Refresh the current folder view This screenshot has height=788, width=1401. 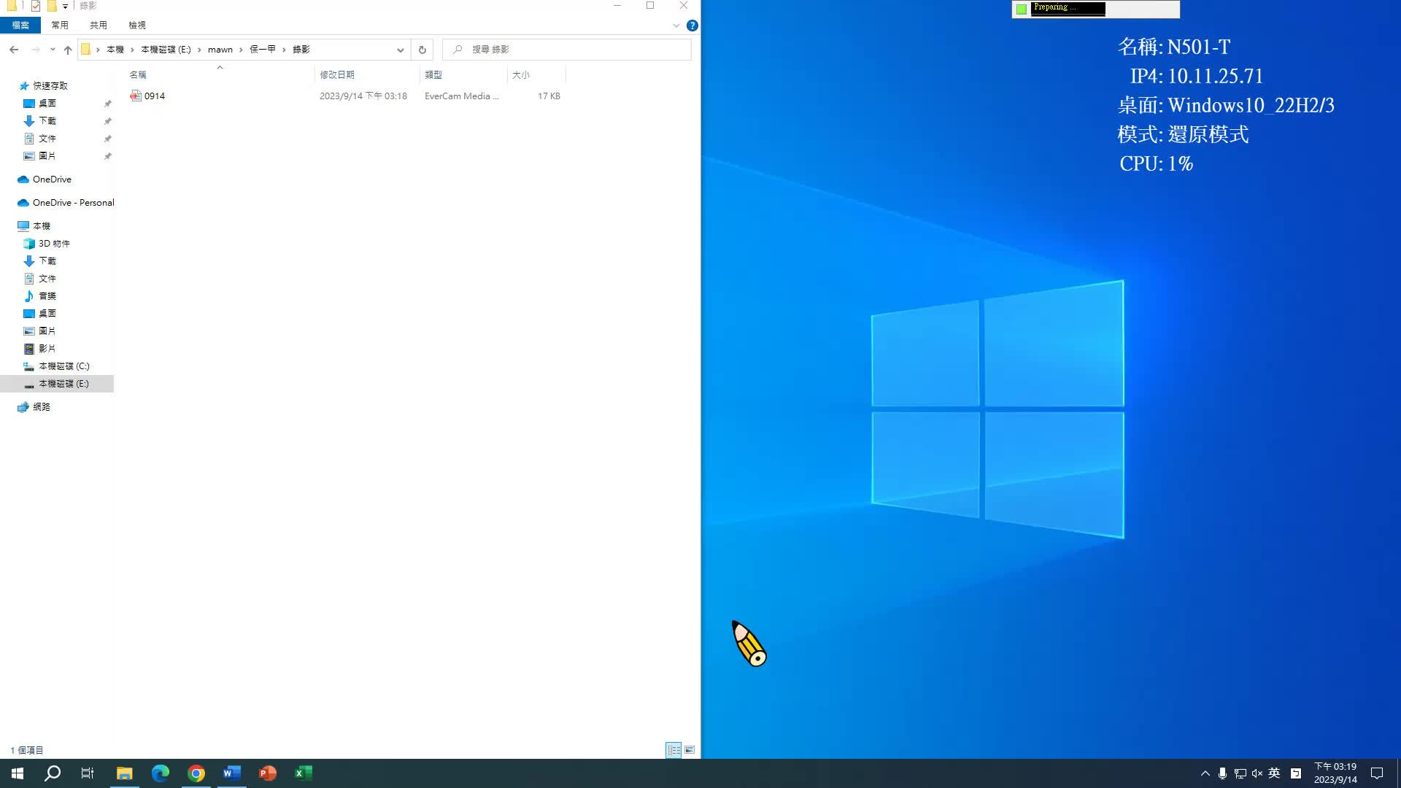click(x=422, y=50)
